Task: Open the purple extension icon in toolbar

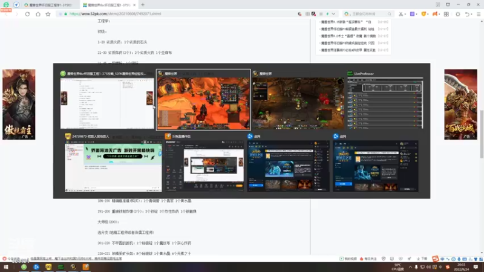Action: point(412,14)
